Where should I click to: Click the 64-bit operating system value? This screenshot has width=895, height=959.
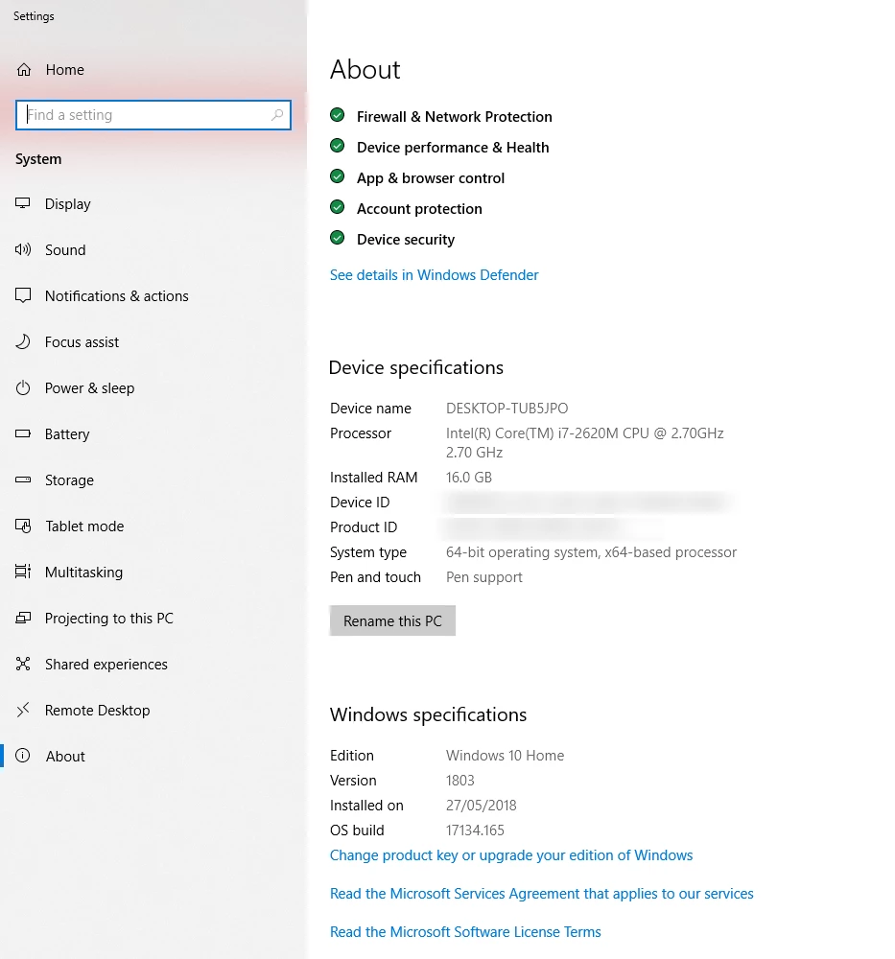(x=591, y=552)
